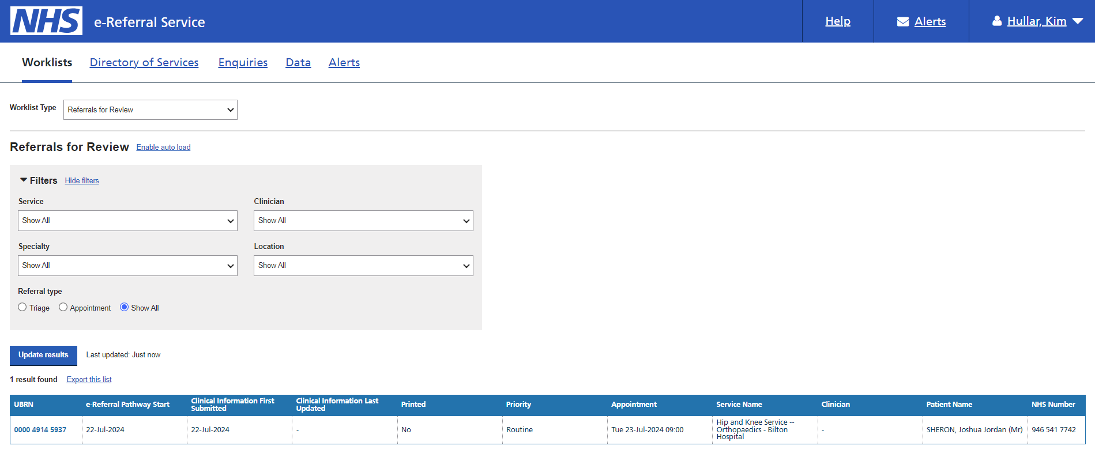Click Enable auto load link
This screenshot has height=457, width=1095.
[x=163, y=148]
